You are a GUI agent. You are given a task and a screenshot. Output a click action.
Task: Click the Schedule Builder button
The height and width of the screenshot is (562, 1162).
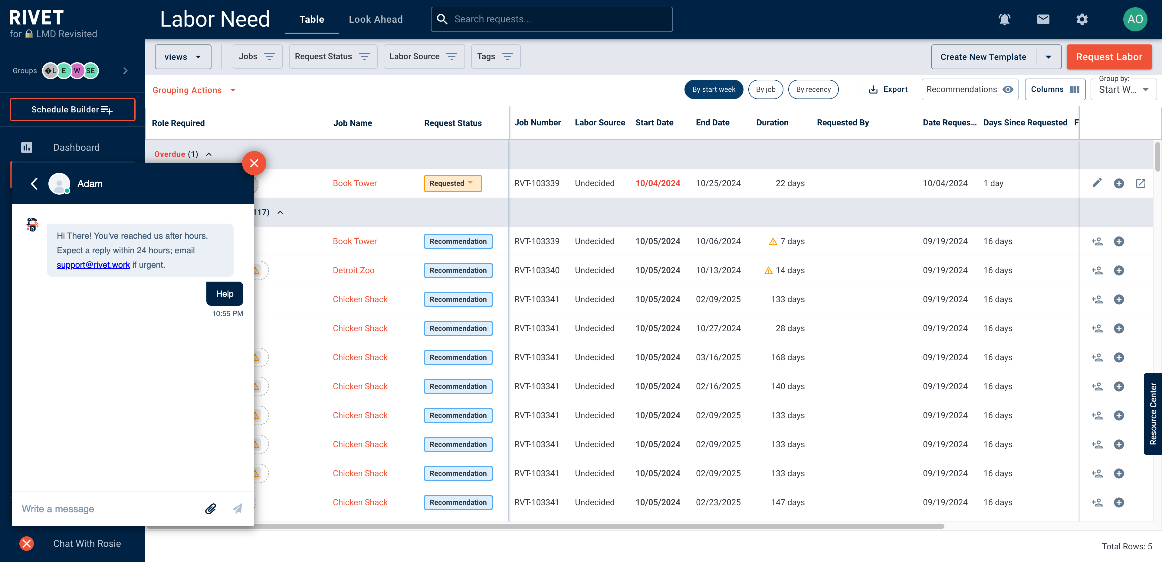pos(72,109)
